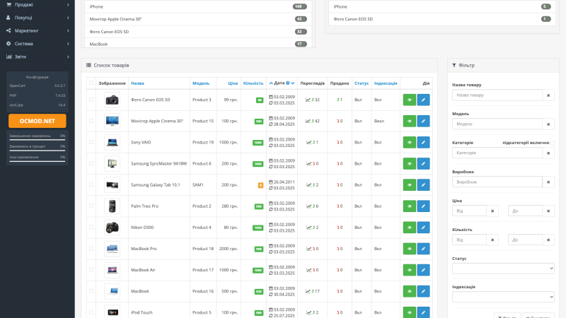Click the quantity badge for Фото Canon EOS 5D
Image resolution: width=566 pixels, height=318 pixels.
point(260,100)
